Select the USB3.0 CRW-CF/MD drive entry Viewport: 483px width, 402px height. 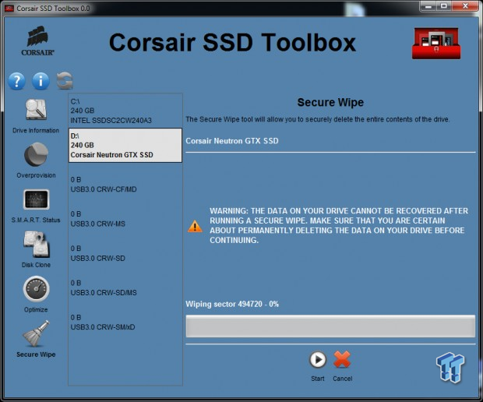point(125,184)
